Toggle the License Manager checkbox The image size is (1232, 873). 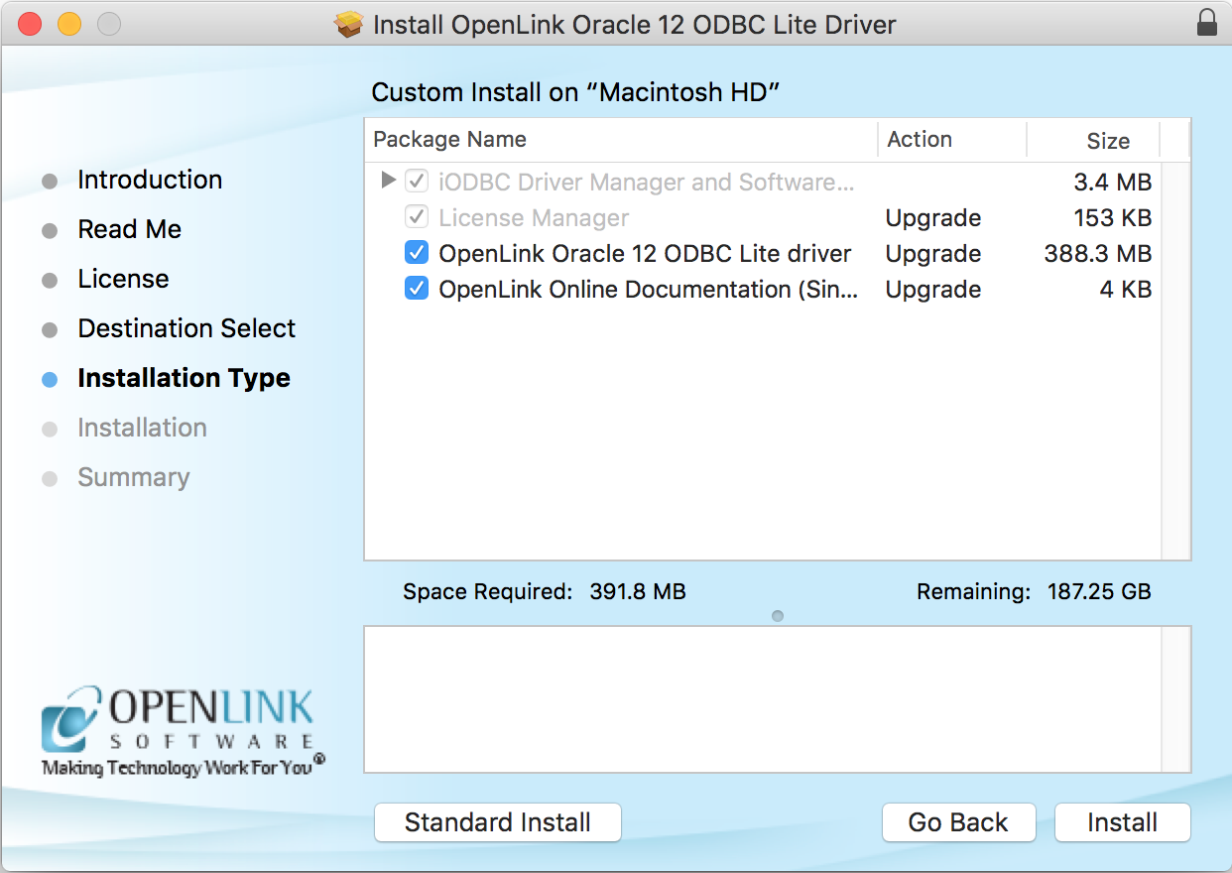click(417, 218)
